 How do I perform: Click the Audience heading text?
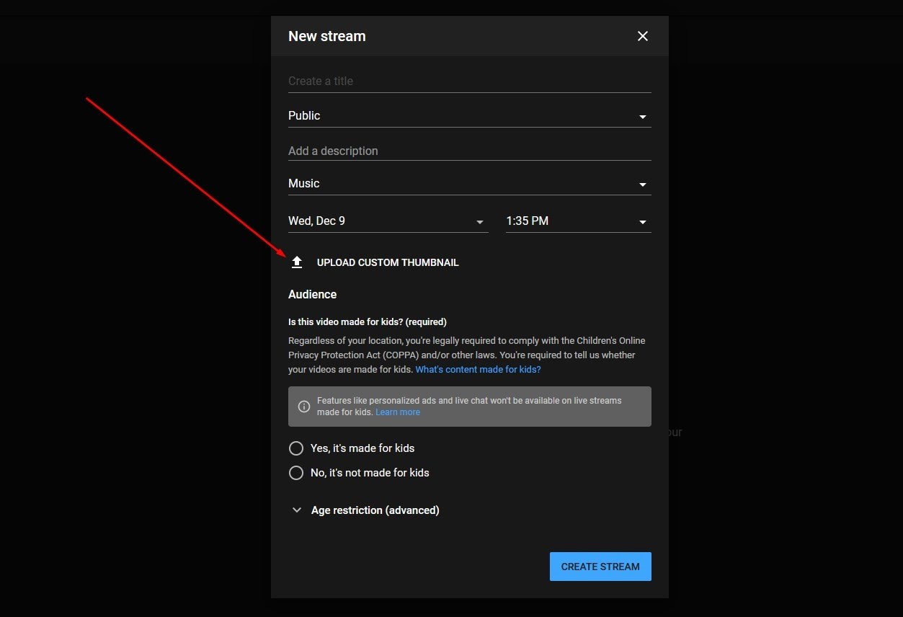tap(312, 294)
